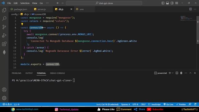Toggle the bottom panel layout icon
This screenshot has height=112, width=199.
pyautogui.click(x=167, y=3)
